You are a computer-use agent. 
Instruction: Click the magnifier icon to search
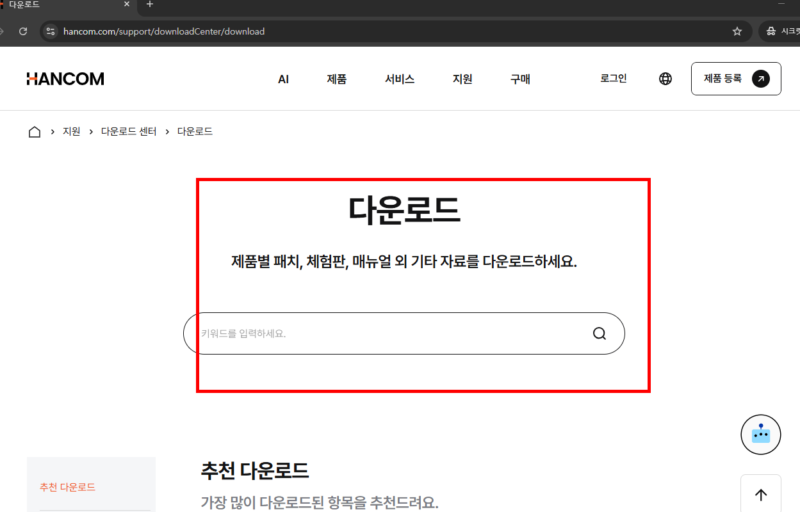tap(599, 333)
